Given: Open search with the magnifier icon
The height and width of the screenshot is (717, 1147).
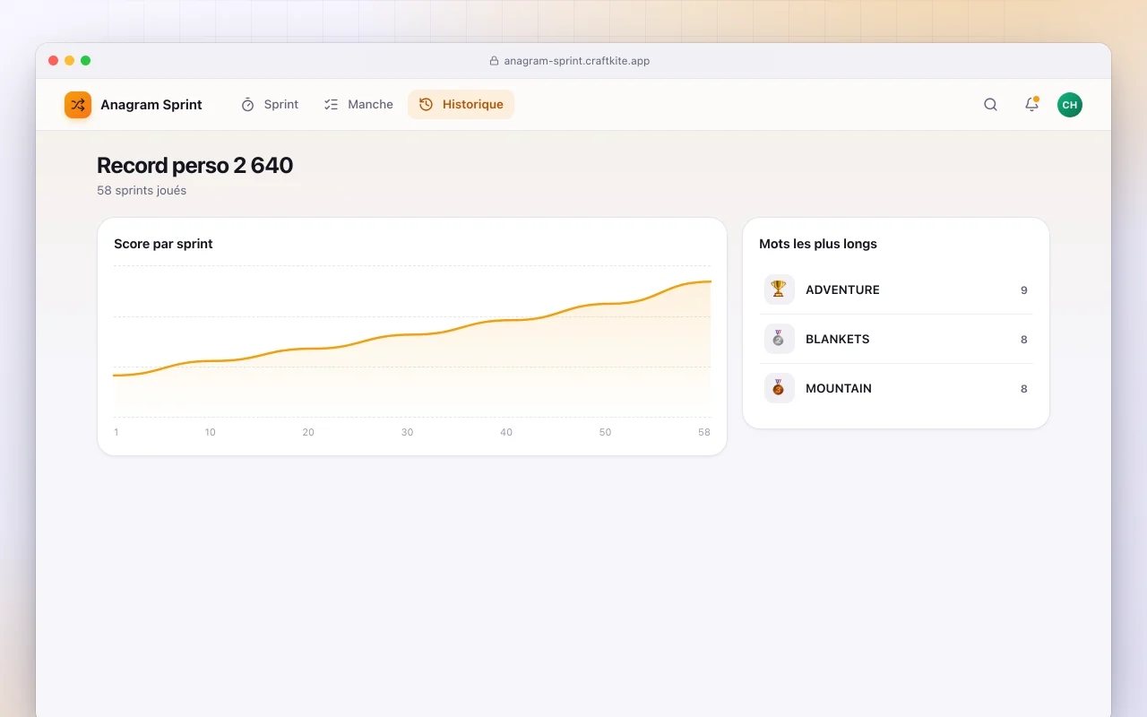Looking at the screenshot, I should (990, 105).
